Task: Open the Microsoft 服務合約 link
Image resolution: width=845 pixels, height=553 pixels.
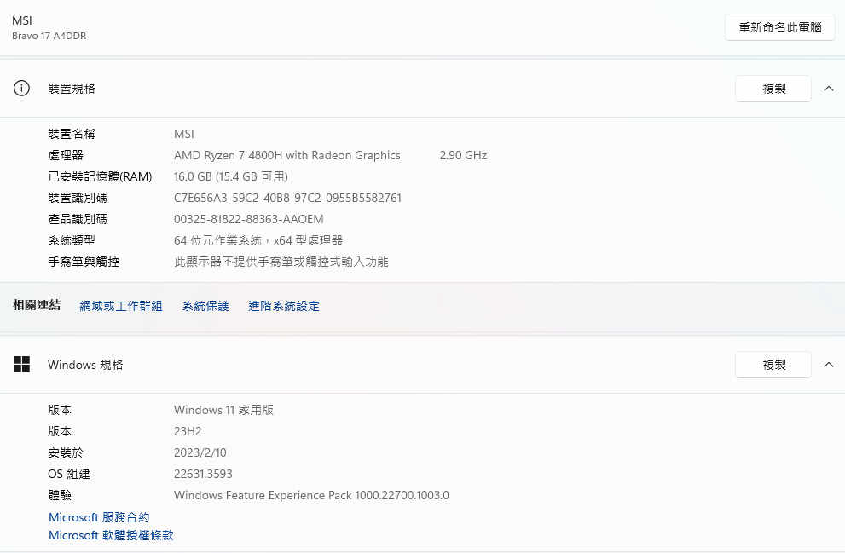Action: 99,517
